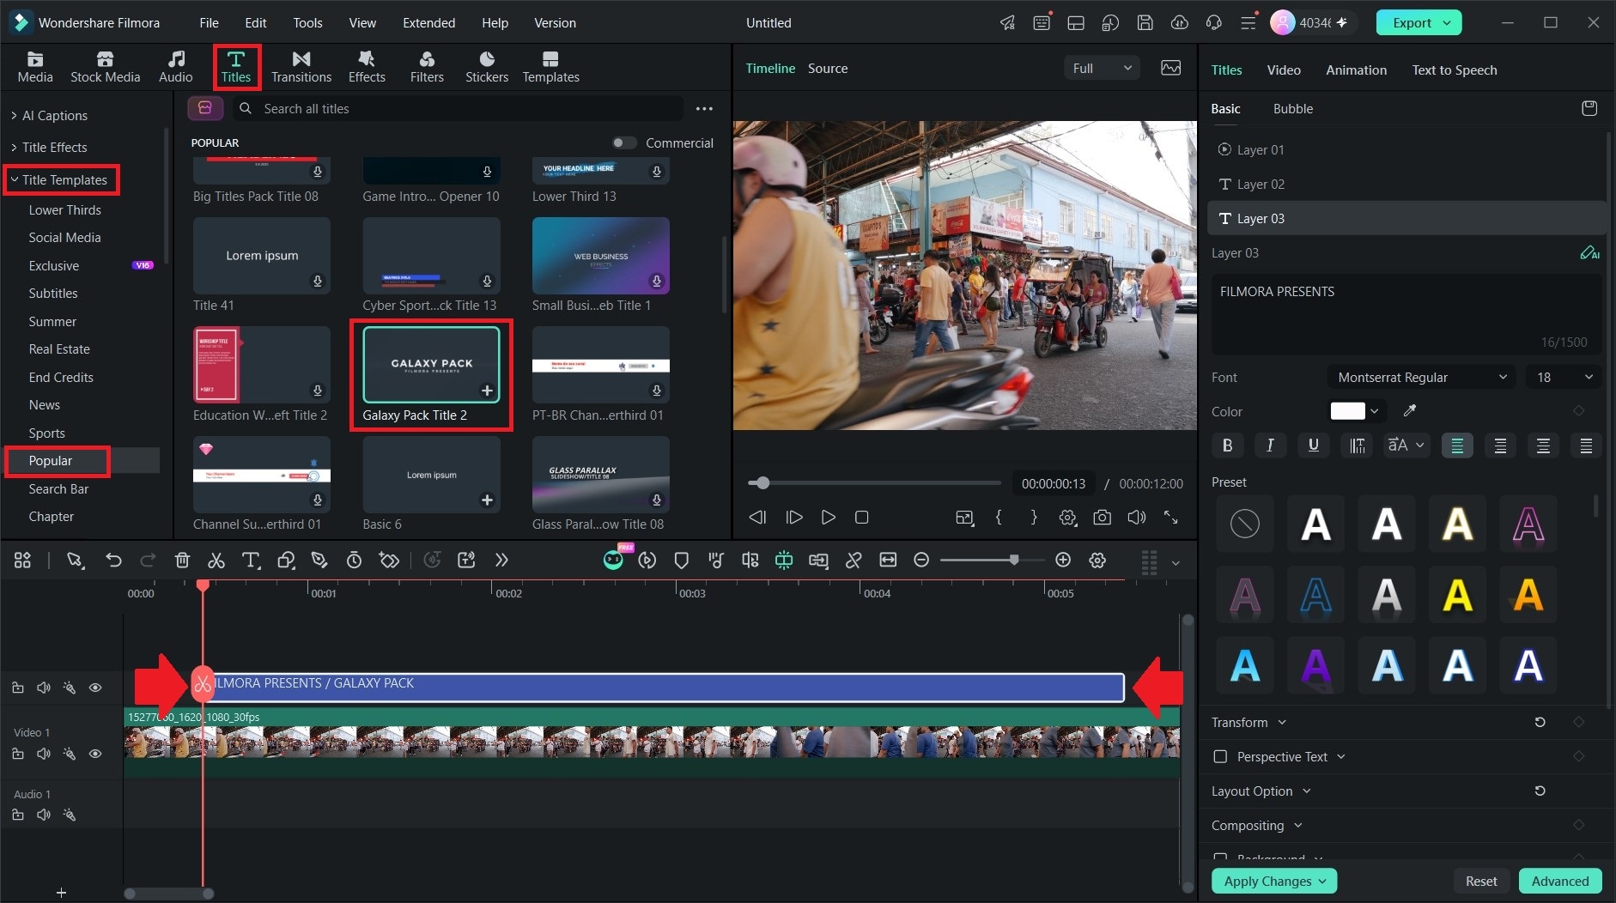The image size is (1616, 903).
Task: Switch to Text to Speech tab
Action: click(1454, 70)
